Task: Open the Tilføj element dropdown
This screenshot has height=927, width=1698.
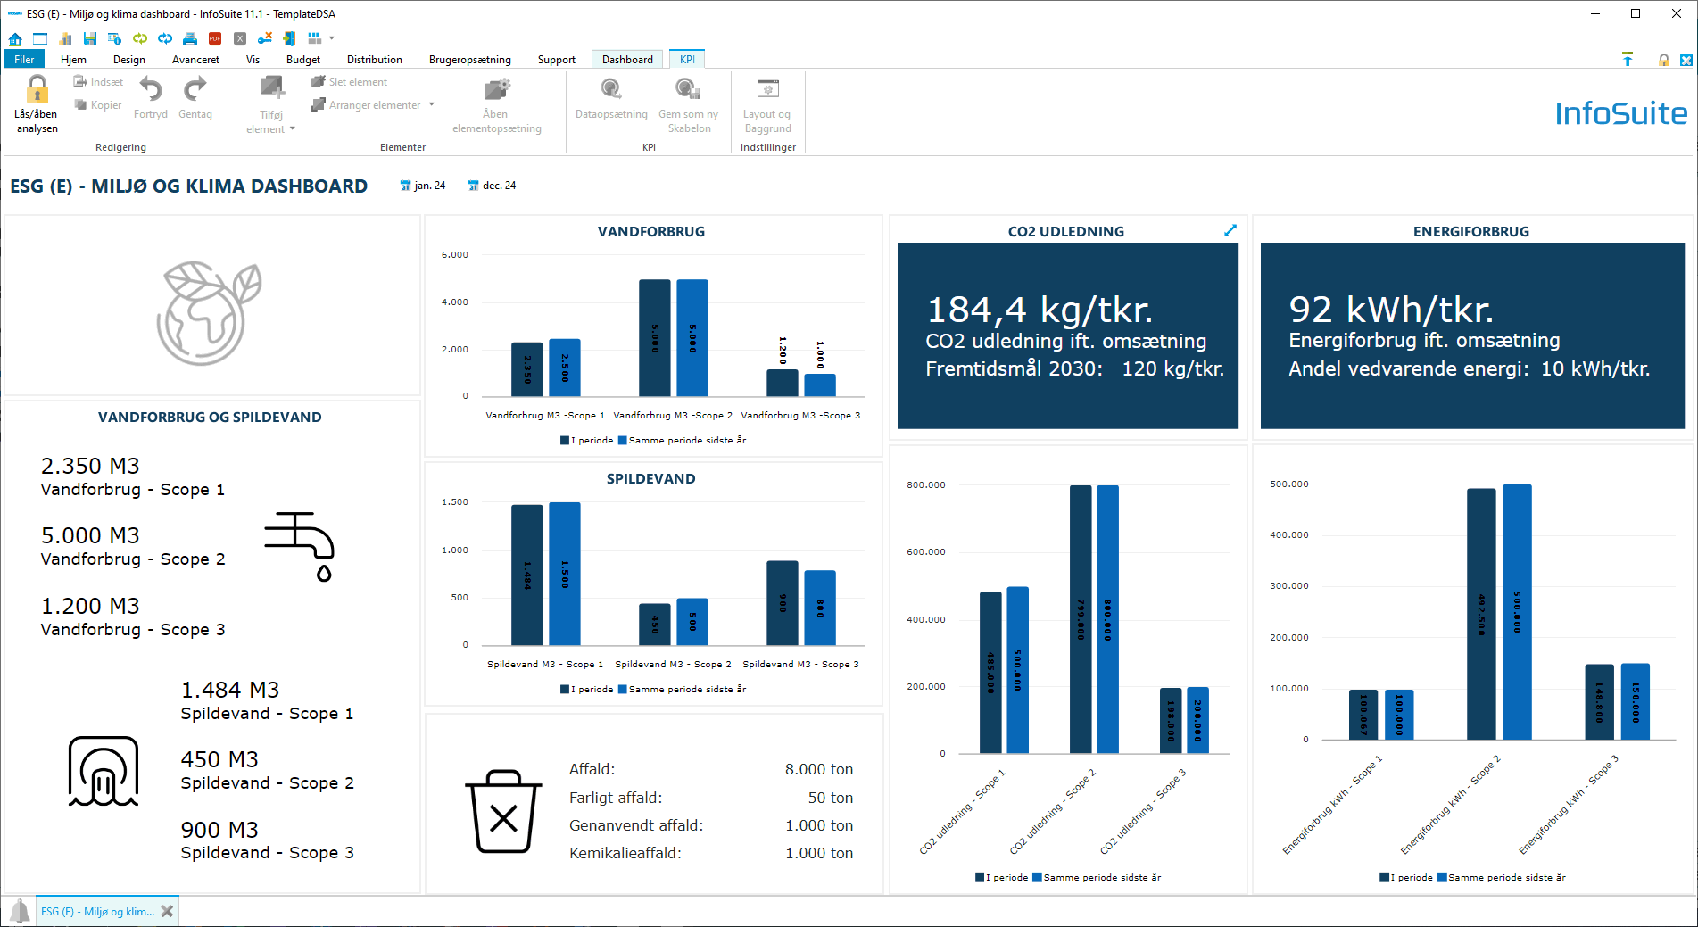Action: [x=271, y=105]
